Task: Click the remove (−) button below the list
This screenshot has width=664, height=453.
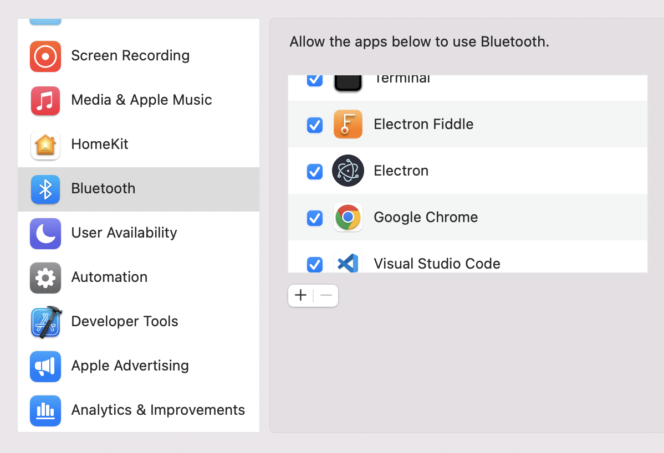Action: 326,295
